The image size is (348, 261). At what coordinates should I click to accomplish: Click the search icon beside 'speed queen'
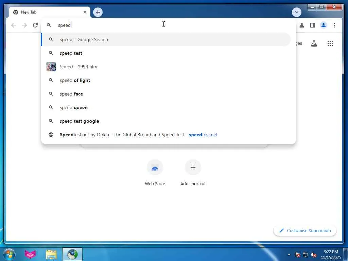[x=51, y=107]
